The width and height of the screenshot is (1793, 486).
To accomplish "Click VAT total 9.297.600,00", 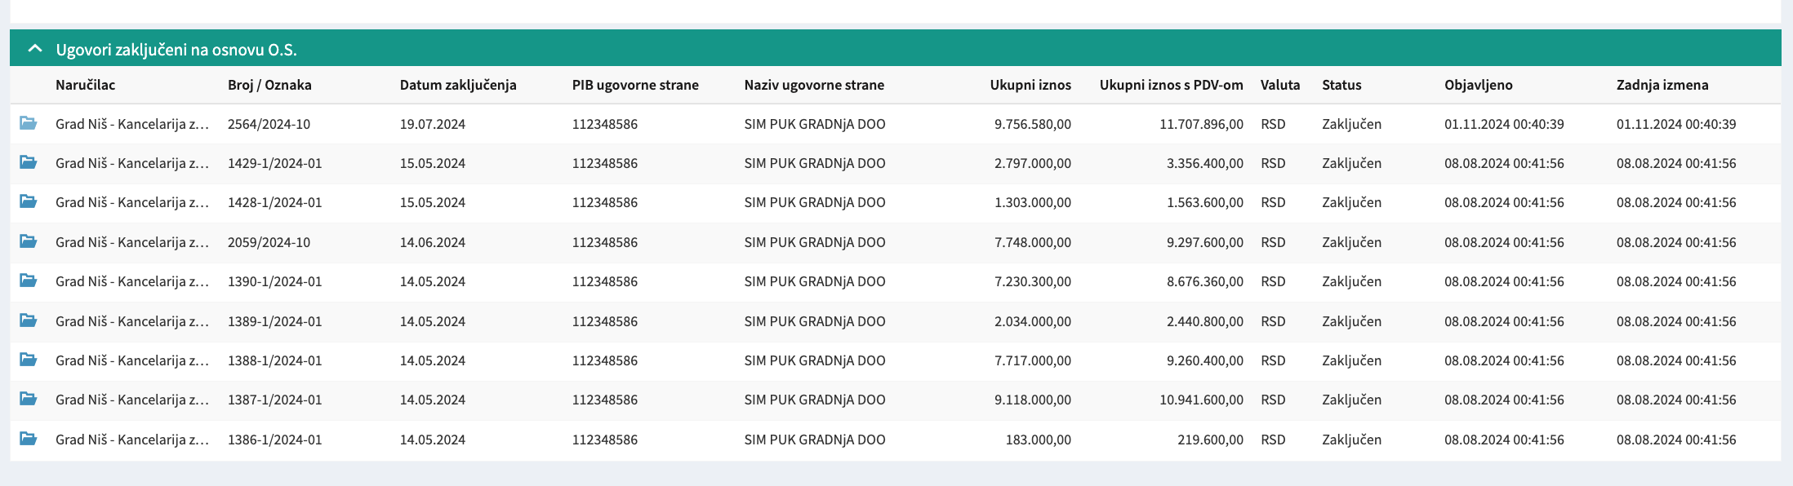I will tap(1205, 242).
